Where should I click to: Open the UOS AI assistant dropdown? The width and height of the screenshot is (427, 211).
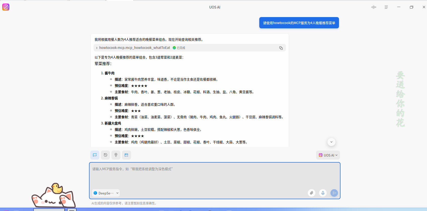(328, 155)
